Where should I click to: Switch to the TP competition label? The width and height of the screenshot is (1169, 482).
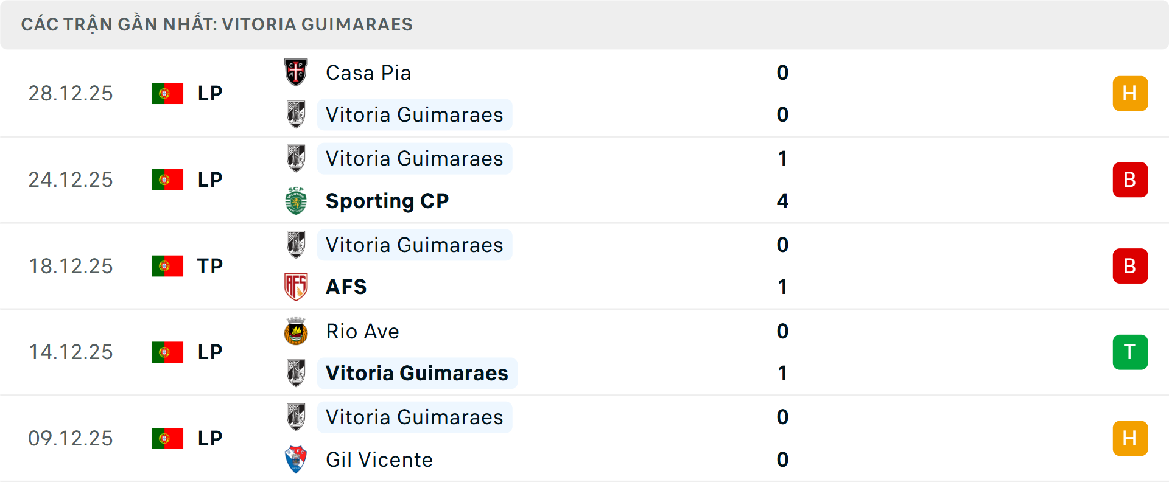208,266
